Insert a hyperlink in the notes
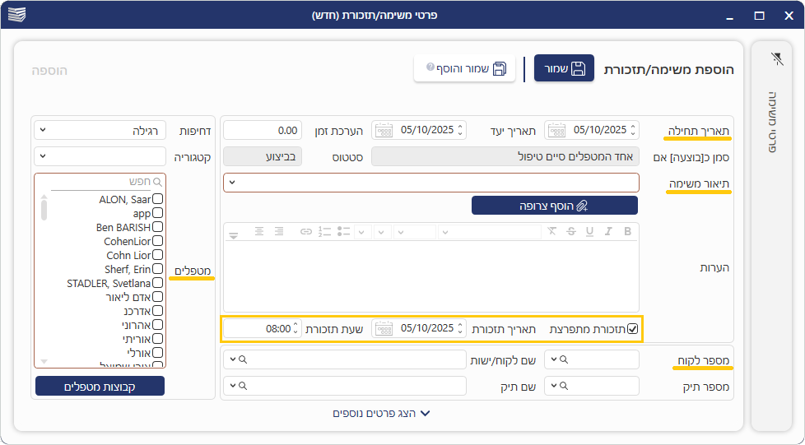Viewport: 805px width, 445px height. pos(306,232)
